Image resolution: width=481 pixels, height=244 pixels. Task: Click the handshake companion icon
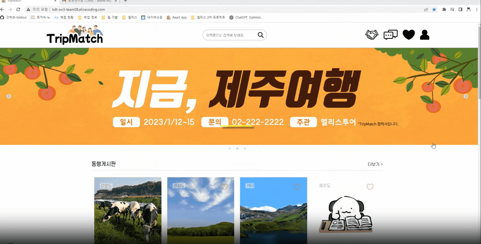click(371, 35)
